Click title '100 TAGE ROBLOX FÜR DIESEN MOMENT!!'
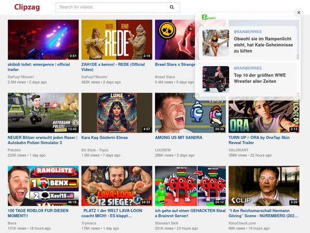 (x=38, y=213)
